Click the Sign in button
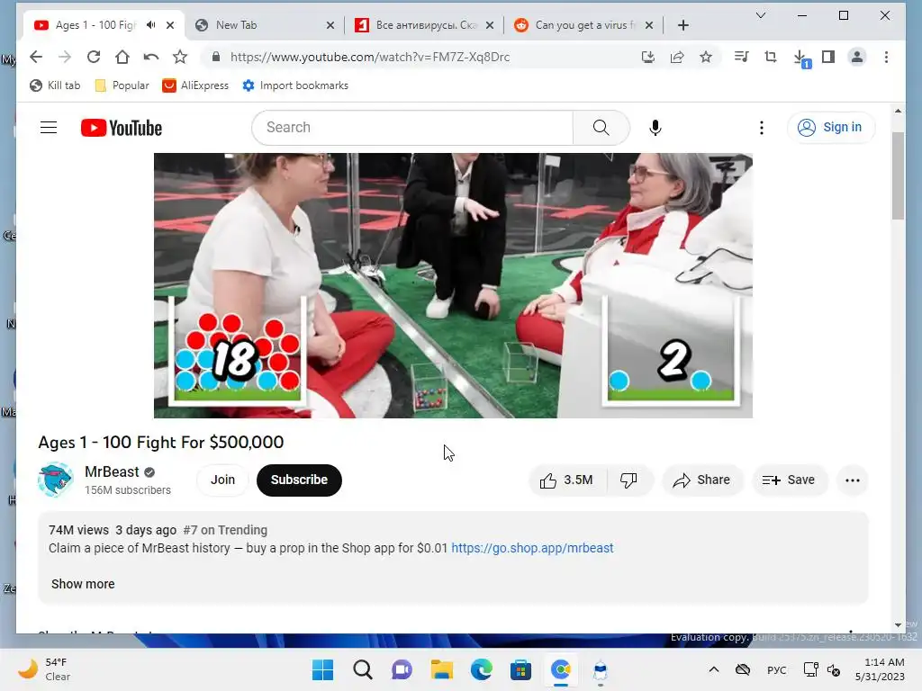922x691 pixels. point(831,128)
